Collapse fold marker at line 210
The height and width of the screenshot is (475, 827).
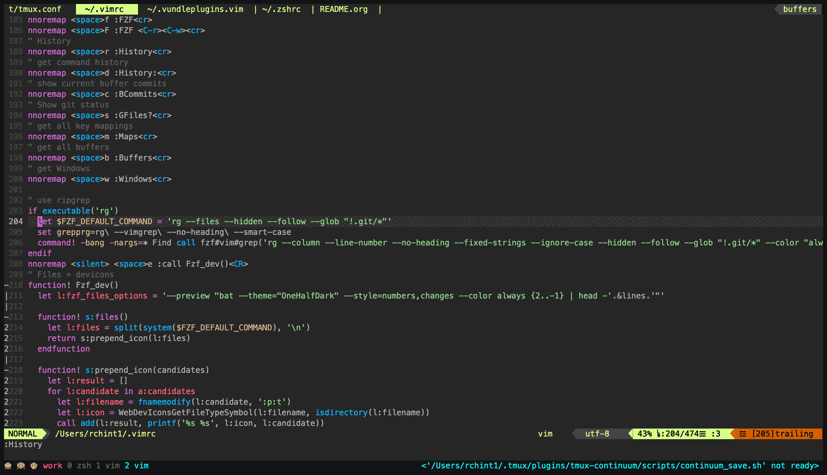6,285
